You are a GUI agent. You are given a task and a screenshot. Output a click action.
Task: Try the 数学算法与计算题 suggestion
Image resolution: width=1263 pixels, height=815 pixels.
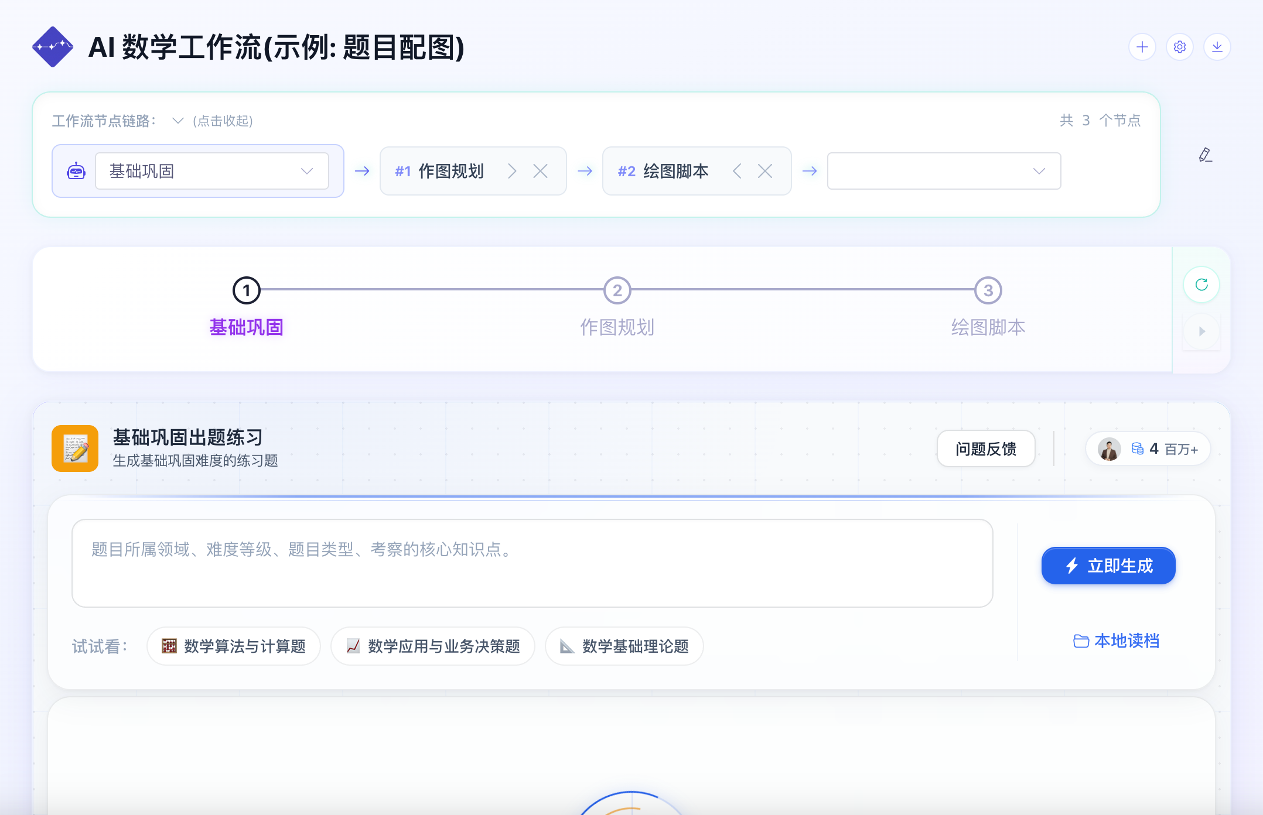(x=234, y=646)
